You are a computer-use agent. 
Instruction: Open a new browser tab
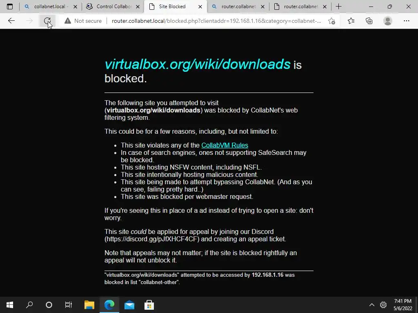coord(338,7)
